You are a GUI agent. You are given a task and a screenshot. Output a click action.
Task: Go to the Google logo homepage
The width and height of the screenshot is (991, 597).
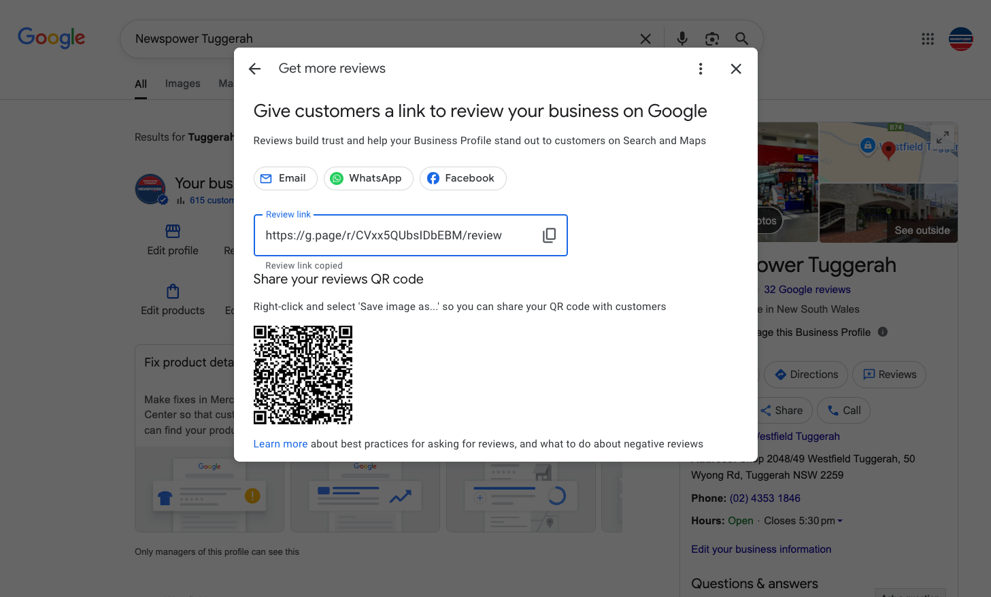click(52, 37)
